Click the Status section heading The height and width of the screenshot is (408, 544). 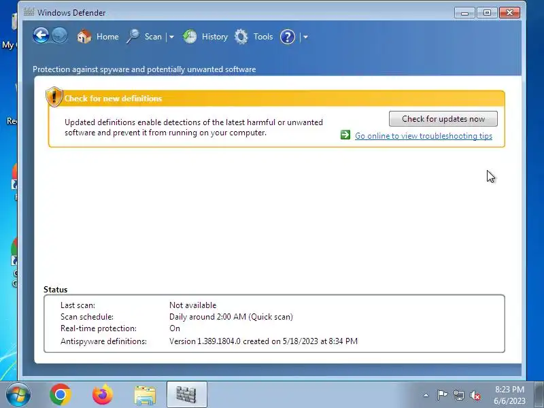pyautogui.click(x=56, y=290)
